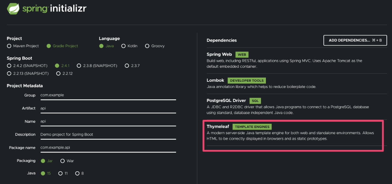Select Gradle Project radio button
The height and width of the screenshot is (184, 392).
[x=62, y=46]
